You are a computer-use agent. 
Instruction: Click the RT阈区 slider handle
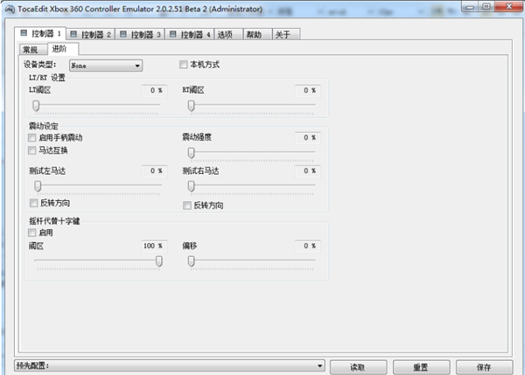(x=191, y=106)
